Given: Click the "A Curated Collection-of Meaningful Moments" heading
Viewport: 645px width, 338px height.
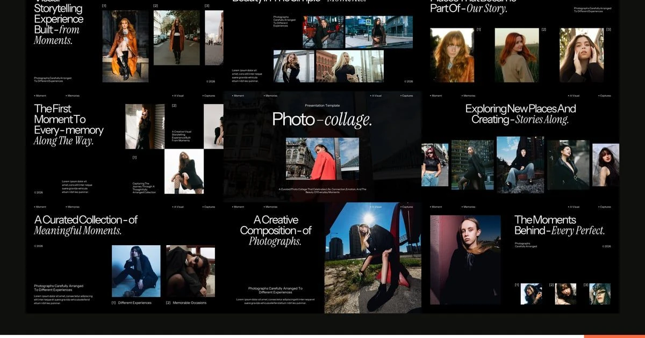Looking at the screenshot, I should click(85, 225).
